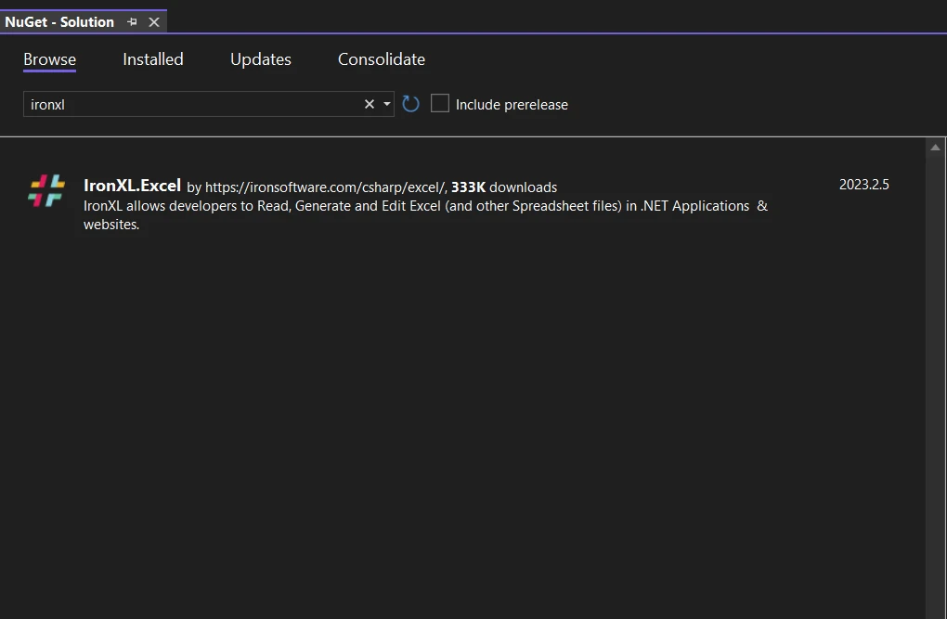Expand the search history dropdown arrow
947x619 pixels.
point(387,104)
